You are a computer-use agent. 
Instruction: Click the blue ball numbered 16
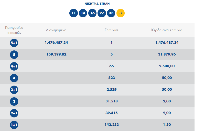pyautogui.click(x=92, y=13)
